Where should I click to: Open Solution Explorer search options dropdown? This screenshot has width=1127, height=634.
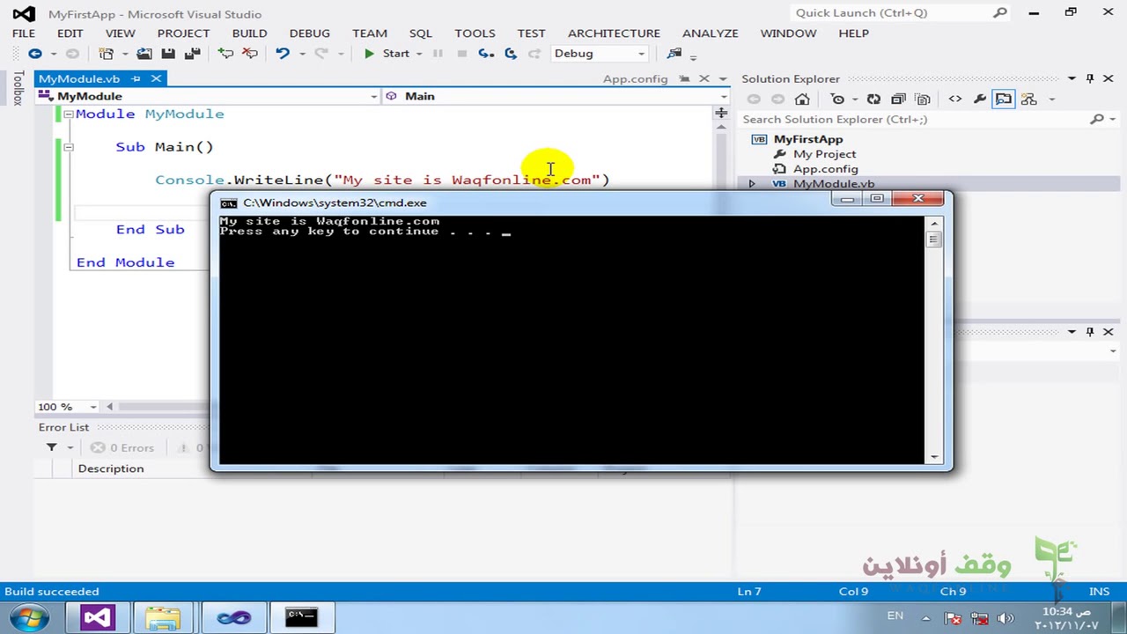[x=1112, y=119]
